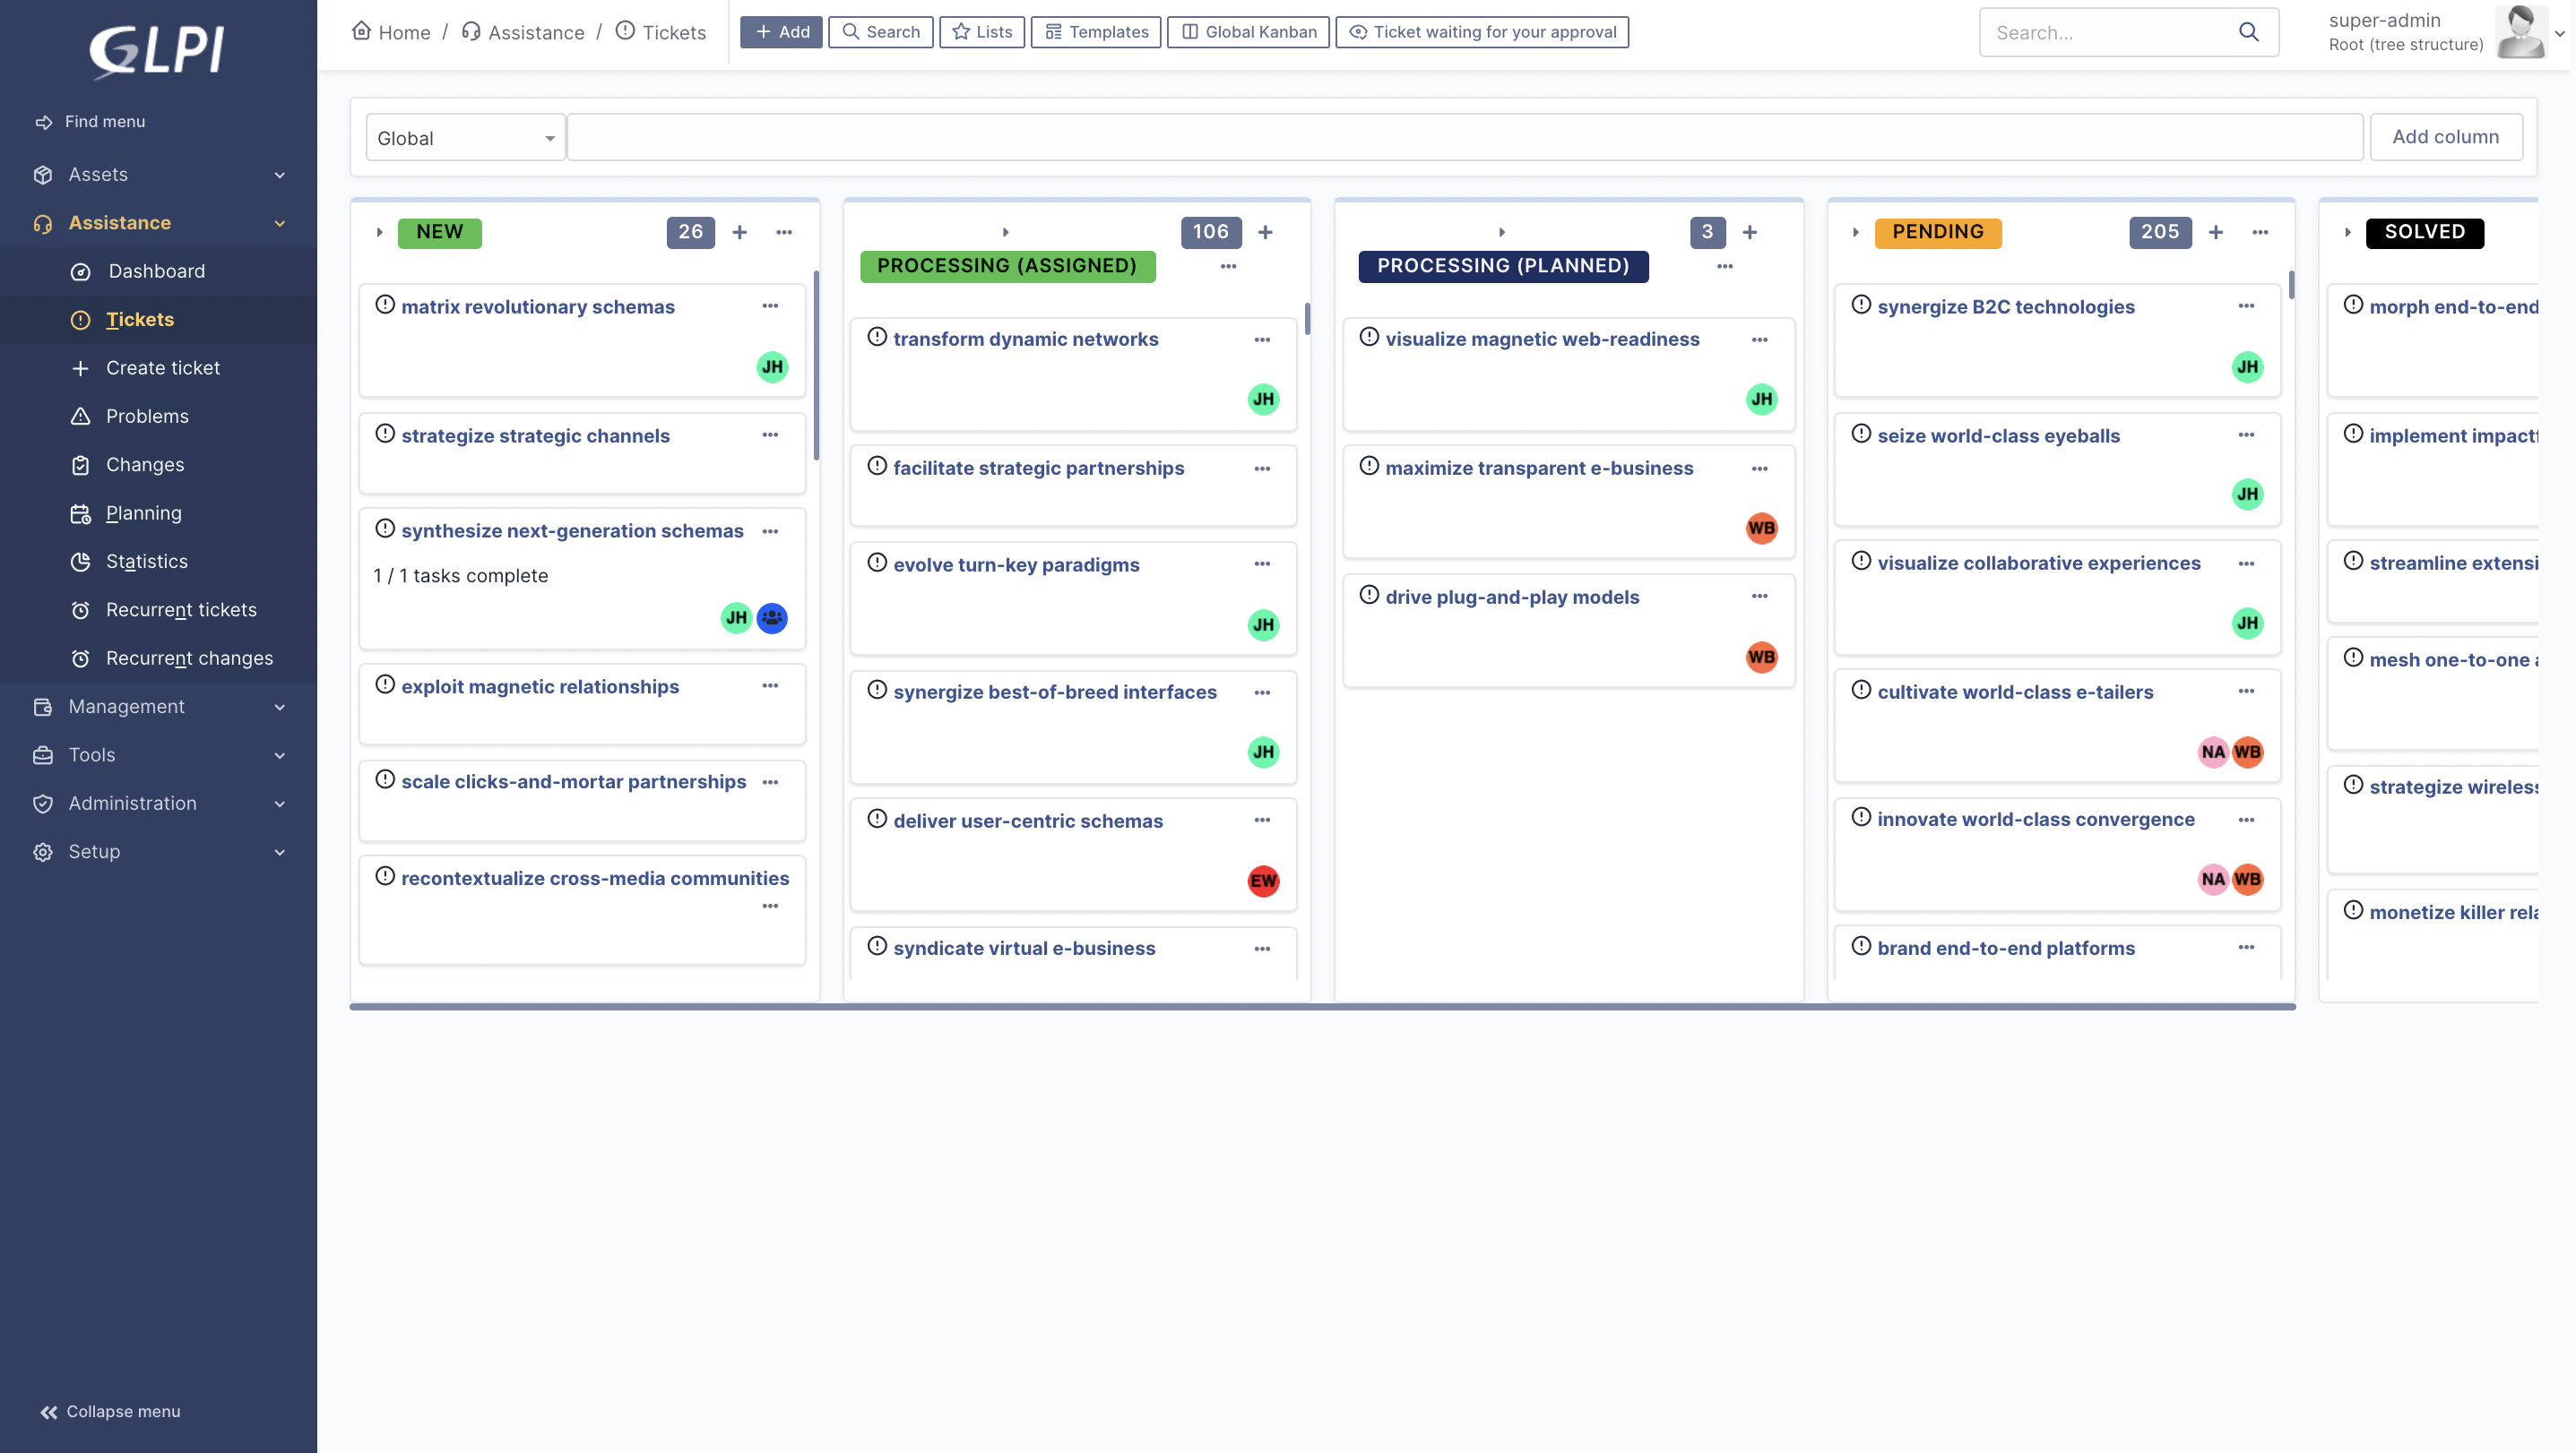Expand the PENDING column

point(1855,232)
